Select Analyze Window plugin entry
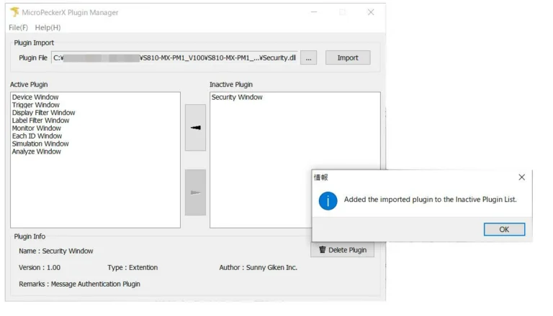This screenshot has width=553, height=316. pyautogui.click(x=37, y=152)
